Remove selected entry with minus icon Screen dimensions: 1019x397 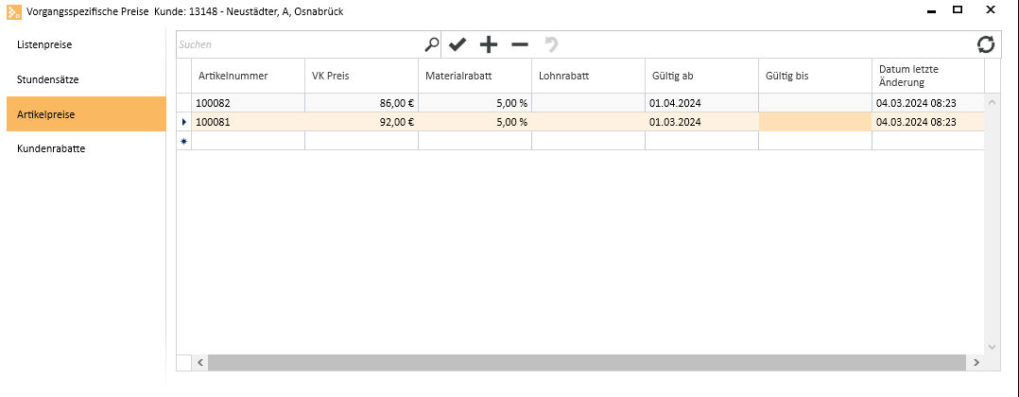520,44
